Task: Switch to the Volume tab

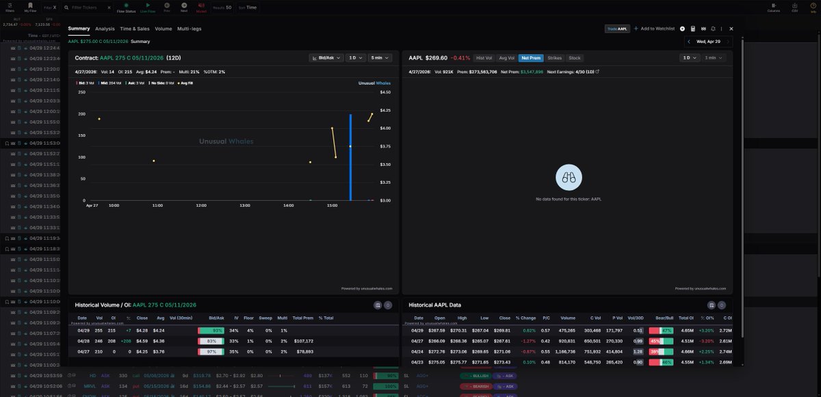Action: tap(164, 29)
